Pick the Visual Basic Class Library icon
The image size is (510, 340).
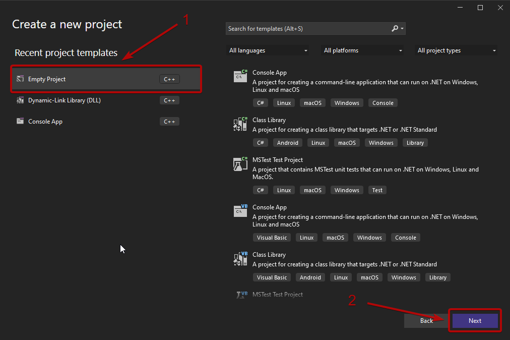pyautogui.click(x=240, y=259)
